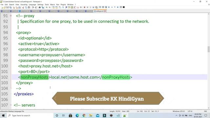Toggle synchronized vertical scrolling
Screen dimensions: 210x118
point(53,7)
